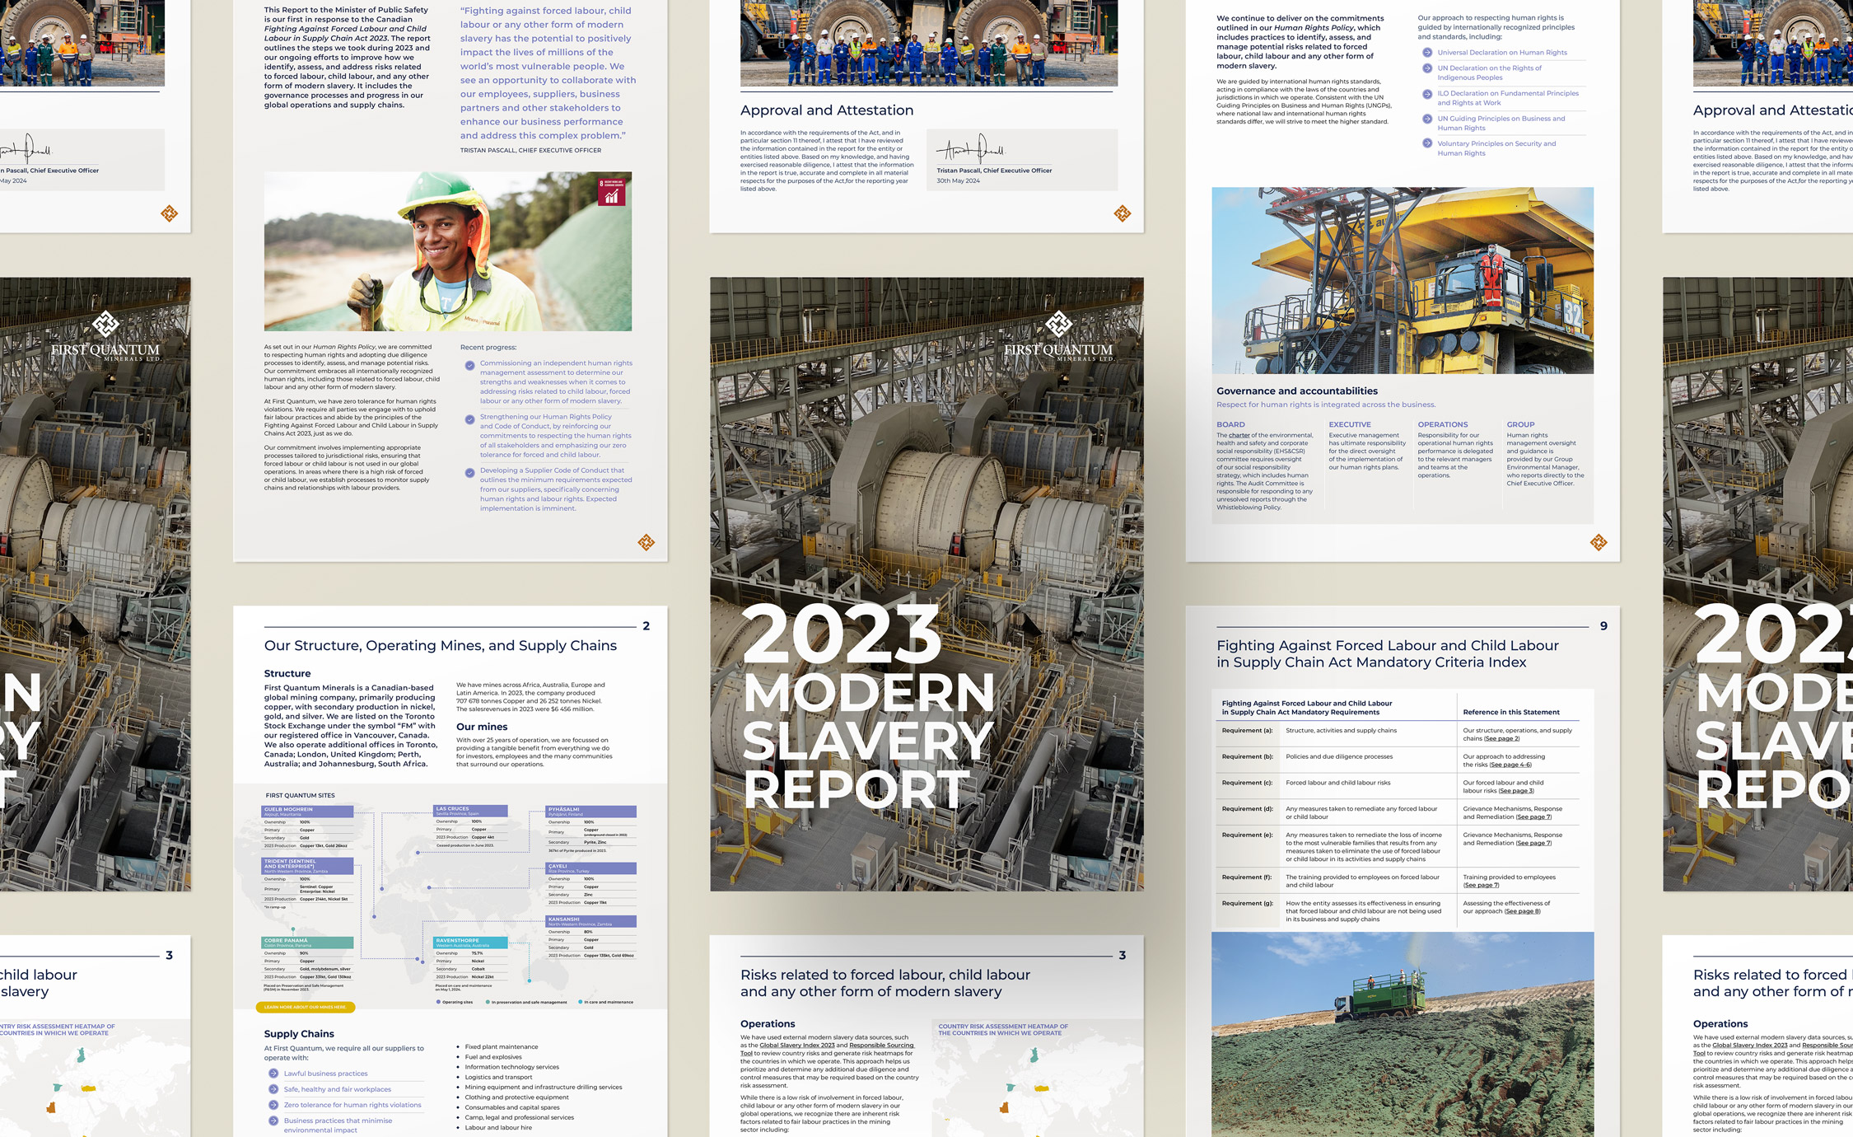The height and width of the screenshot is (1137, 1853).
Task: Select the checkmark icon next to Strengthening our Human Rights Policy
Action: click(469, 419)
